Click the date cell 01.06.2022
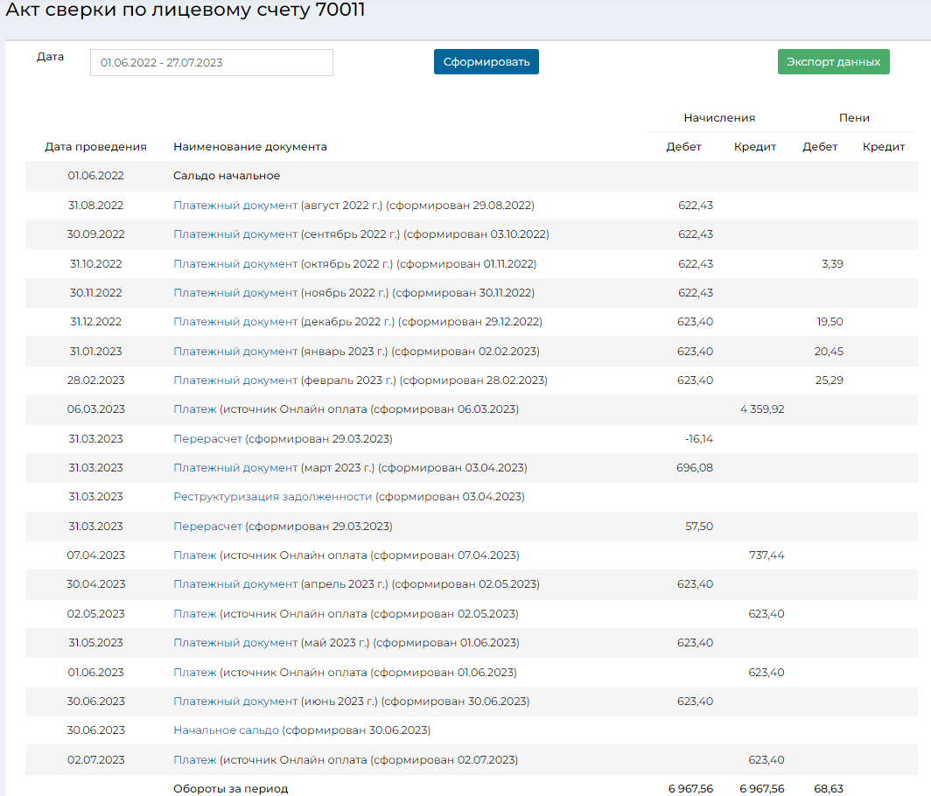This screenshot has width=931, height=796. tap(95, 176)
